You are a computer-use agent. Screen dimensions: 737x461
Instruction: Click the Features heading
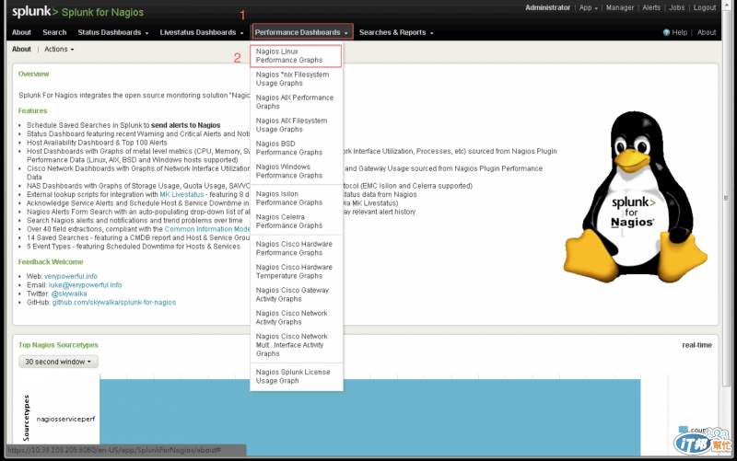(x=32, y=110)
